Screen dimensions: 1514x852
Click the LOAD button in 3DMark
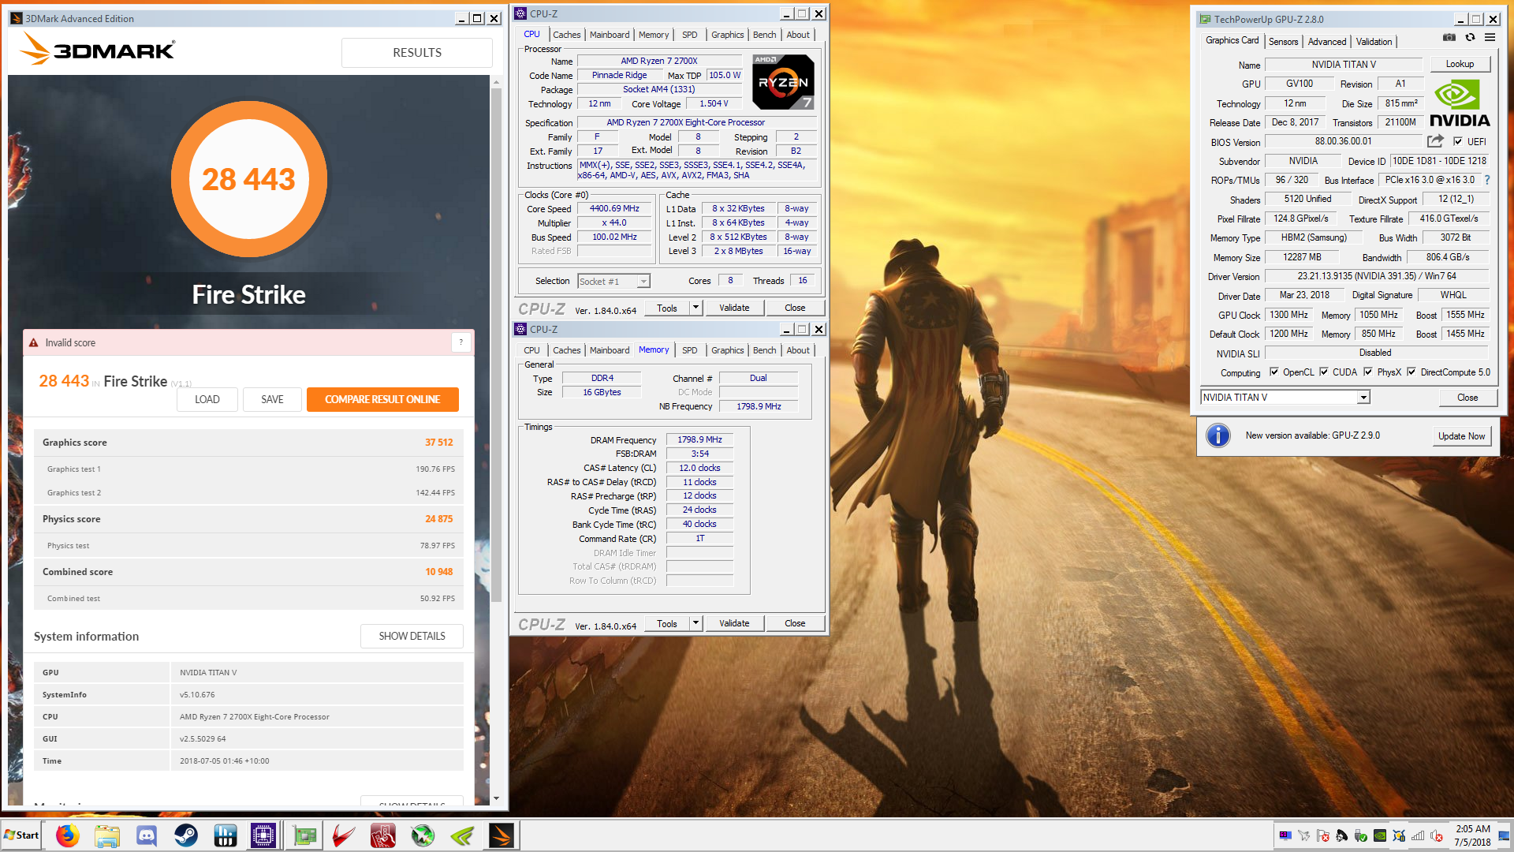207,399
